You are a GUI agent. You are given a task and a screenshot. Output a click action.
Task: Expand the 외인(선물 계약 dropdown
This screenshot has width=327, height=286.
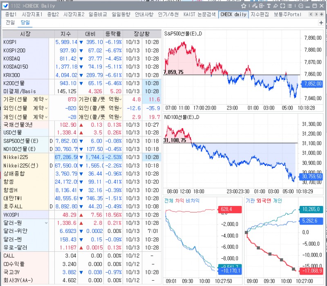click(46, 108)
